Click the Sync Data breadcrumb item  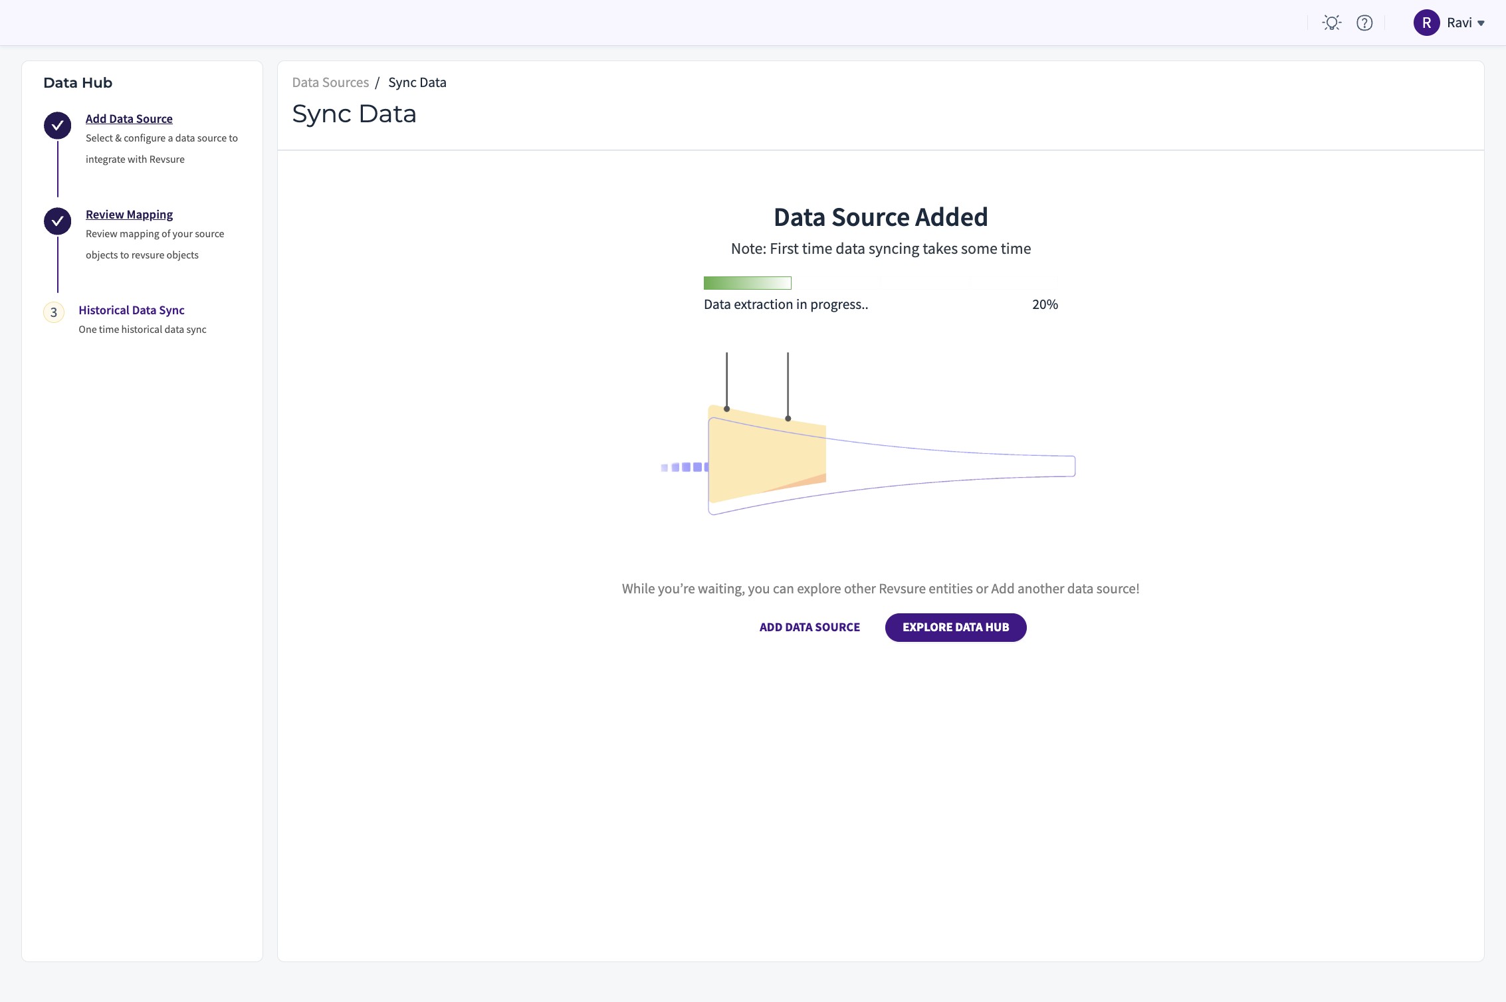[417, 82]
